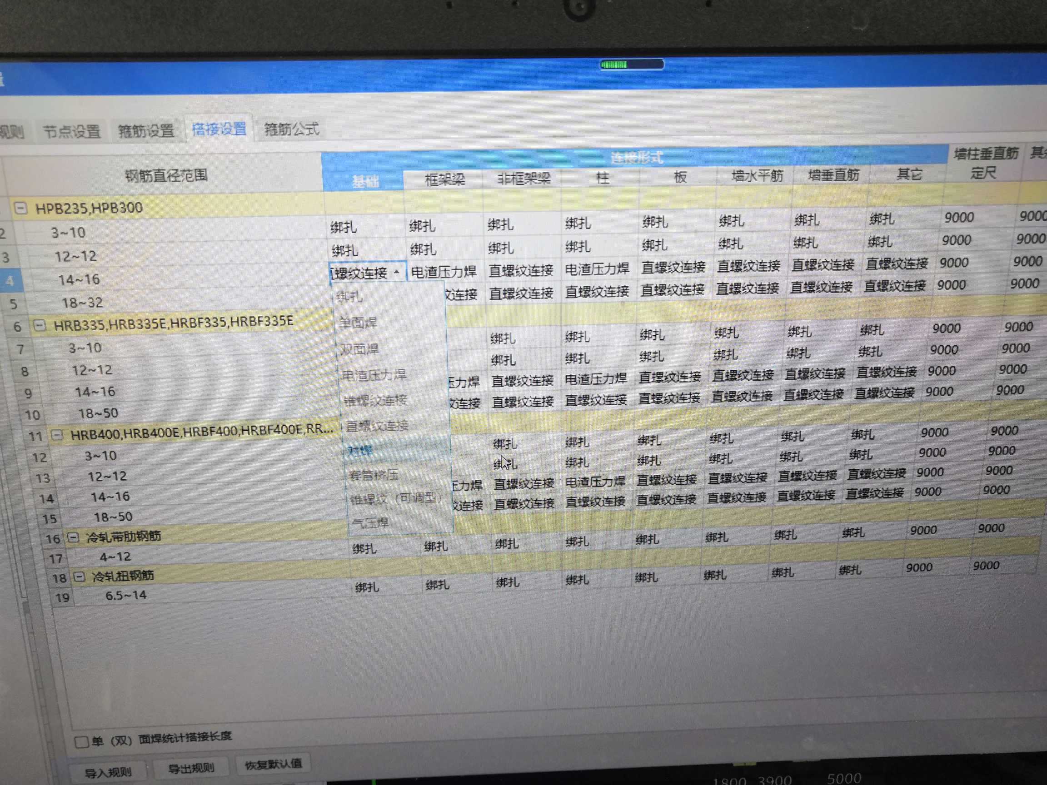Select the 墙水平筋 column header

click(757, 175)
